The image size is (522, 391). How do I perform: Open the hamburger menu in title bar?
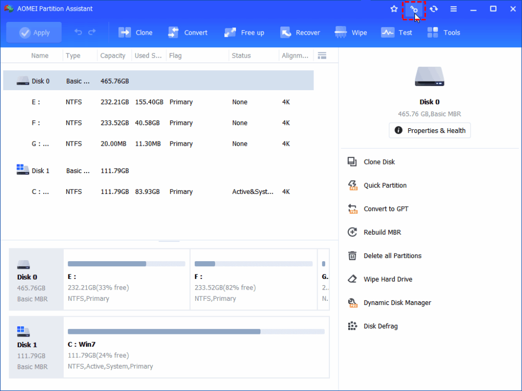[453, 9]
